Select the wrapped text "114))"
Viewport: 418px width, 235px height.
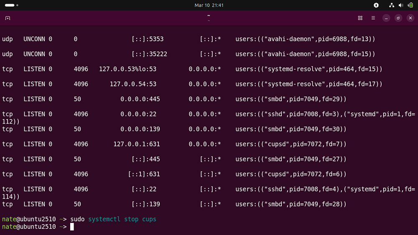[x=11, y=197]
